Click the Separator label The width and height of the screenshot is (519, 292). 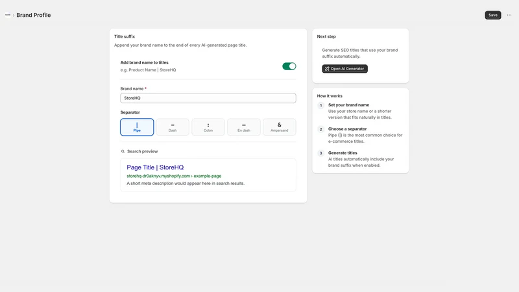[130, 112]
